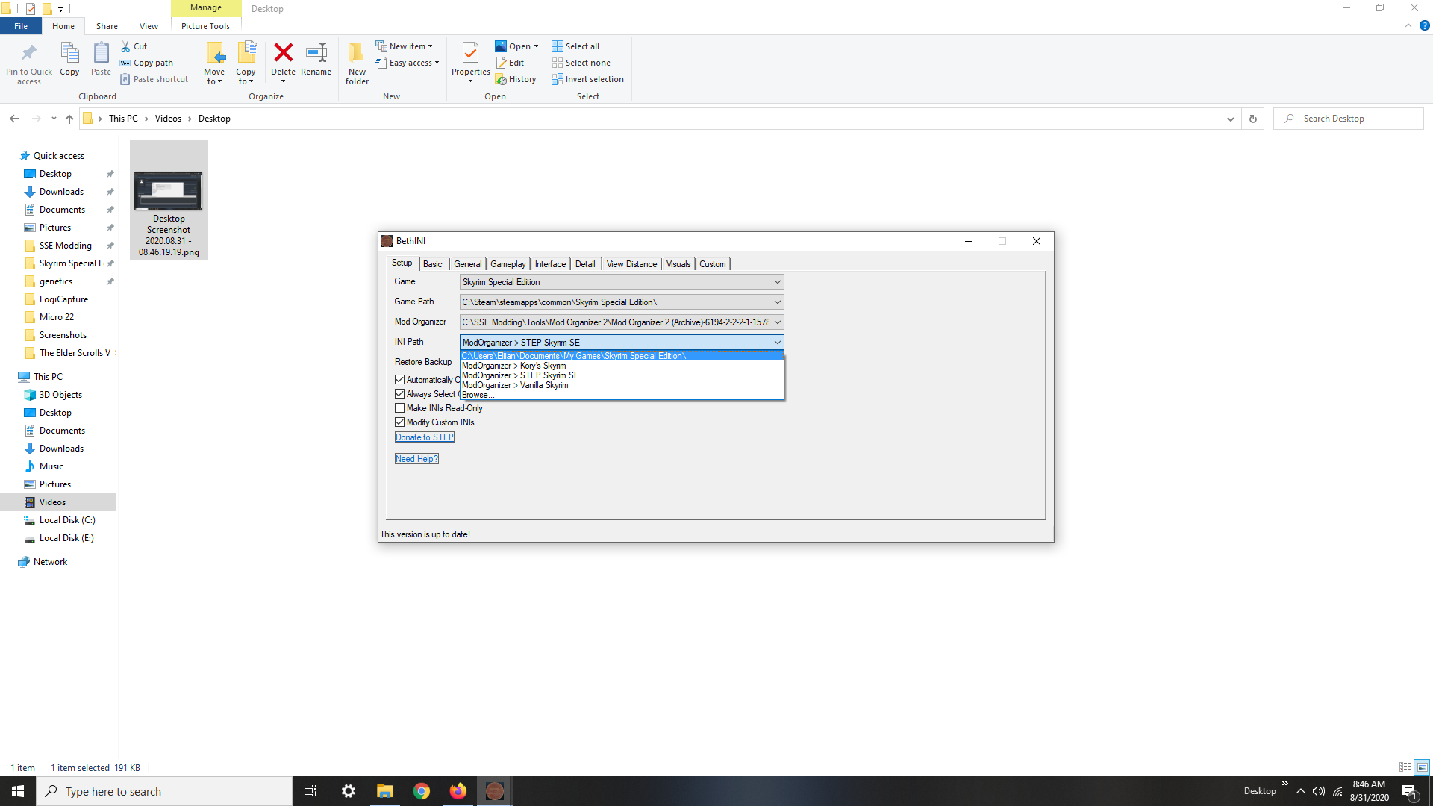Click Select none in ribbon
1433x806 pixels.
[581, 63]
